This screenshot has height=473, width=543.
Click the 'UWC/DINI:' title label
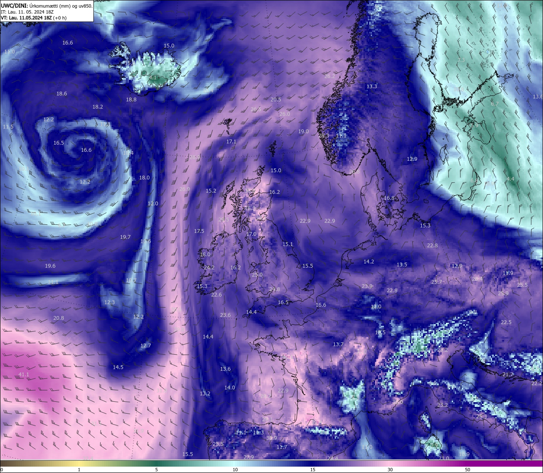(14, 6)
